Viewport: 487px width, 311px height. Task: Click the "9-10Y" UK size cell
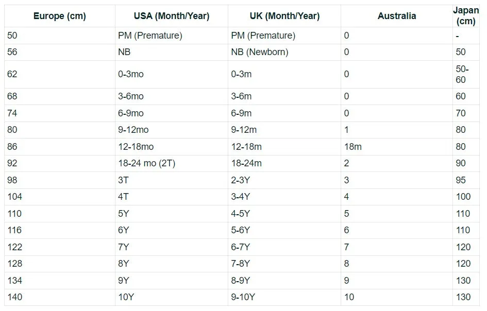click(x=243, y=297)
